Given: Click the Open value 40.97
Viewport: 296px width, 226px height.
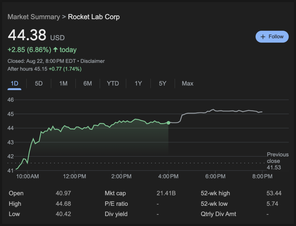Looking at the screenshot, I should coord(63,193).
